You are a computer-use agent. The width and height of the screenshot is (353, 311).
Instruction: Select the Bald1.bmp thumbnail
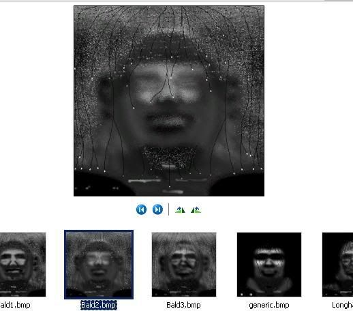[x=22, y=265]
